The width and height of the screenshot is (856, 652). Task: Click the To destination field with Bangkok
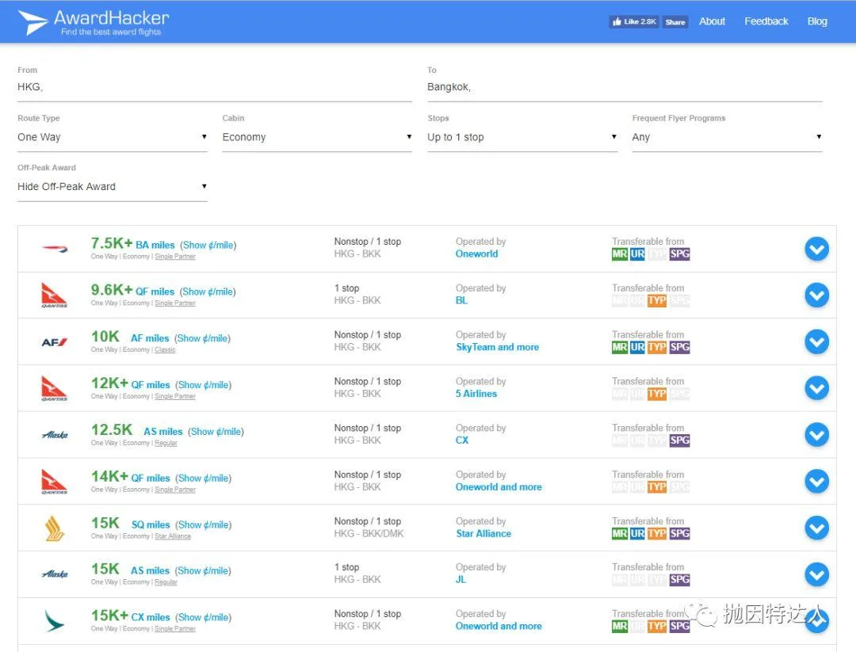(x=625, y=87)
